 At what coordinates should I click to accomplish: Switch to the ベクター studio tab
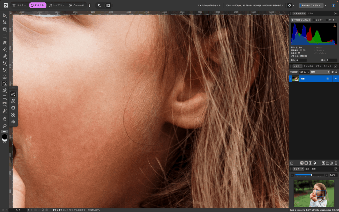[19, 5]
